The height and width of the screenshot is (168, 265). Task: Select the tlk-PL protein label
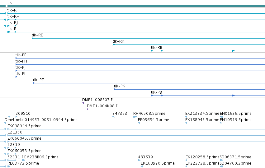click(x=21, y=74)
